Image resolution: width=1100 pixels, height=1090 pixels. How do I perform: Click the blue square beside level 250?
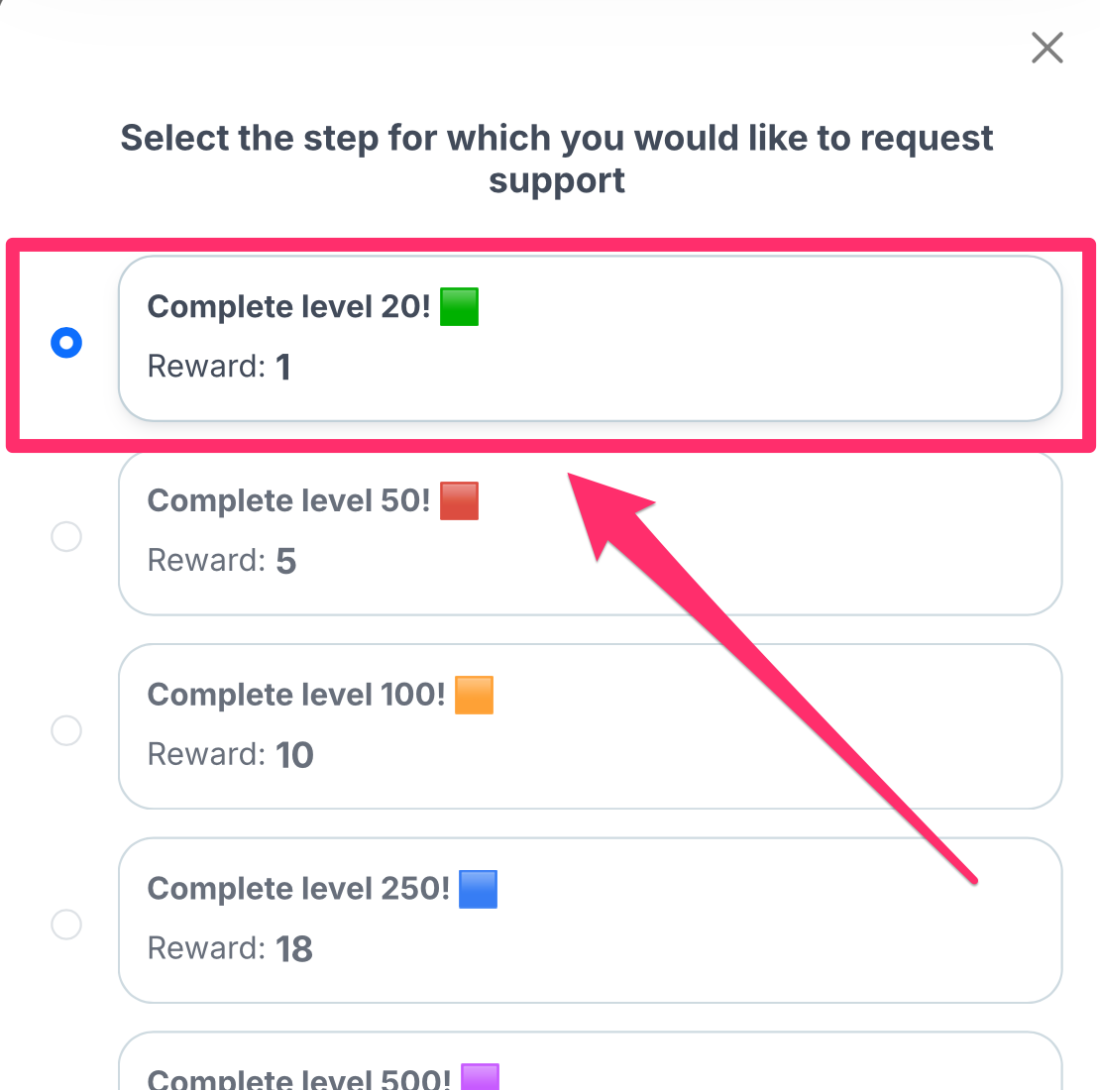(x=478, y=890)
